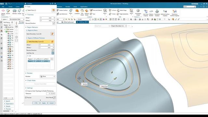The width and height of the screenshot is (208, 117).
Task: Open the NX Realize Shape tool
Action: [138, 12]
